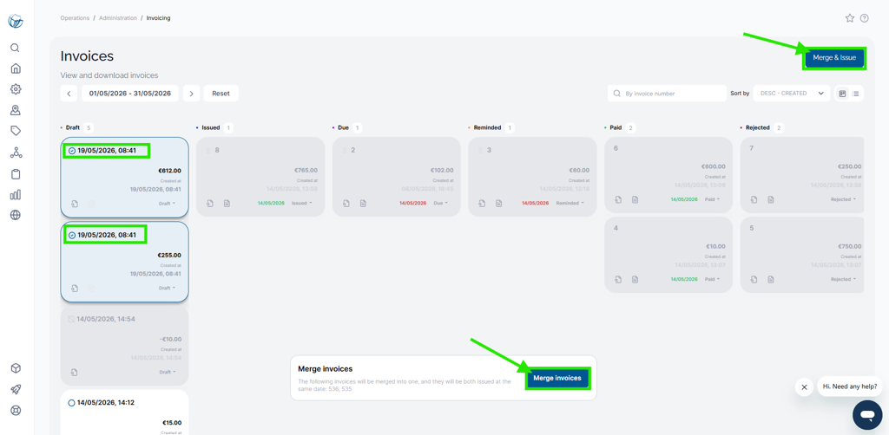This screenshot has width=889, height=435.
Task: Open the rocket icon in the sidebar
Action: coord(16,389)
